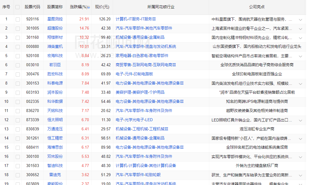Viewport: 310px width, 185px height.
Task: Open industry link 汽车-汽车零部件-轮胎轮毂
Action: coord(138,175)
